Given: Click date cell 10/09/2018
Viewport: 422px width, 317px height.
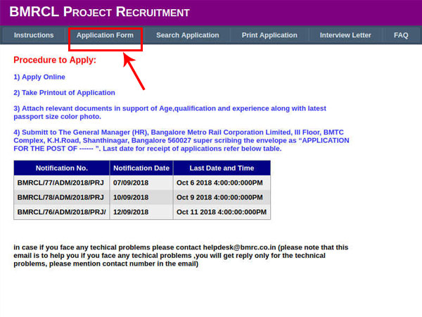Looking at the screenshot, I should [141, 197].
